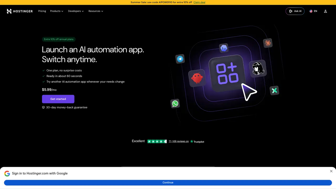
Task: Open the EN language selector
Action: pyautogui.click(x=313, y=11)
